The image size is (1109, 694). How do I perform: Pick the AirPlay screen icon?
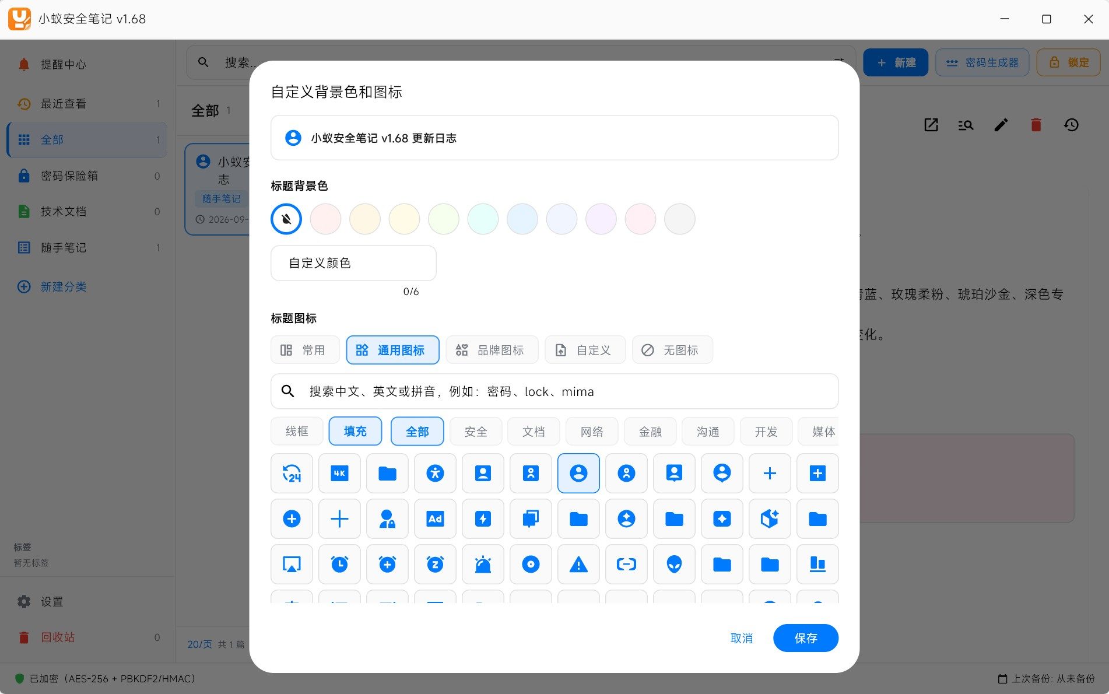pos(292,564)
